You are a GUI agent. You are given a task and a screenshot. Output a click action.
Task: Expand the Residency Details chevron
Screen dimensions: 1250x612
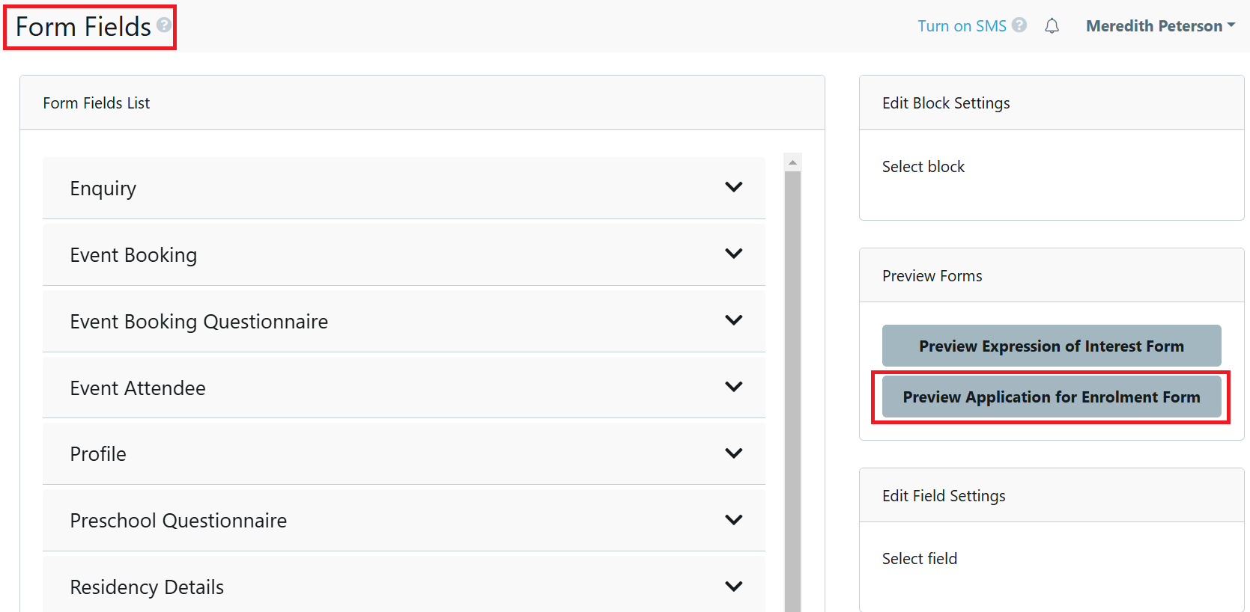pos(733,587)
